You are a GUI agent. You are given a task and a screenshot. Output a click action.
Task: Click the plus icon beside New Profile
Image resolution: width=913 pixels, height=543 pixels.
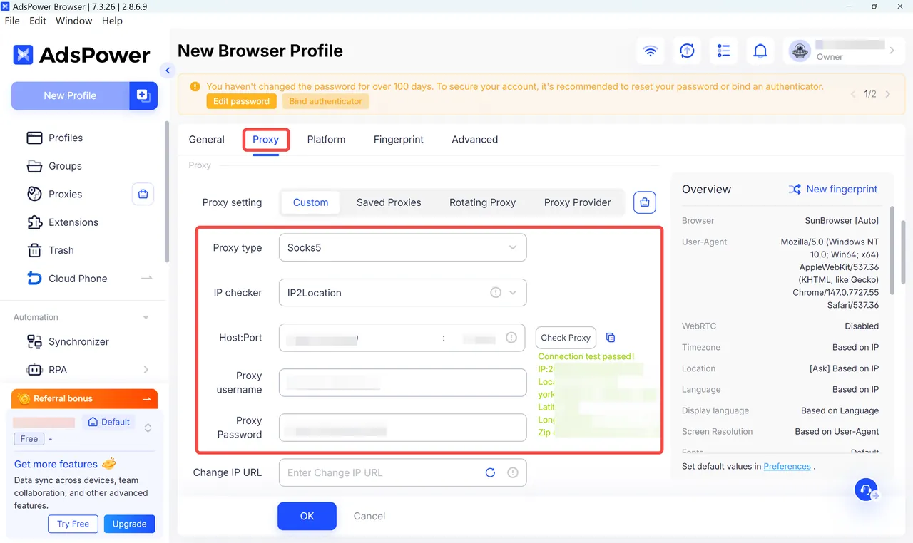[143, 95]
